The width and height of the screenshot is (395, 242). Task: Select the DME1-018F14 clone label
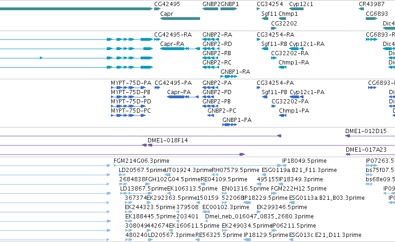(x=168, y=140)
